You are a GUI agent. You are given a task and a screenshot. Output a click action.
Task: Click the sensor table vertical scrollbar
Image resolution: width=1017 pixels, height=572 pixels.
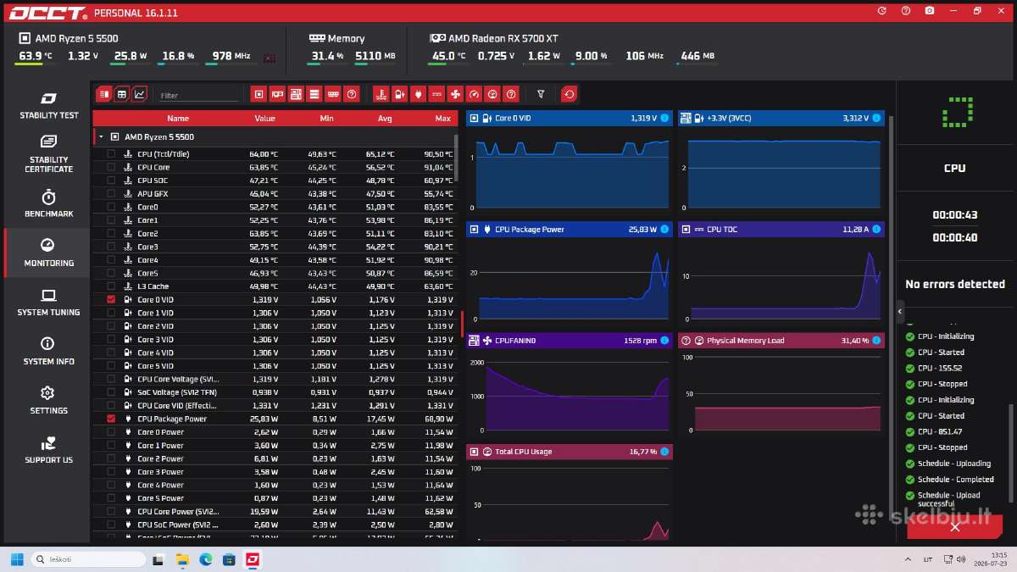tap(457, 157)
